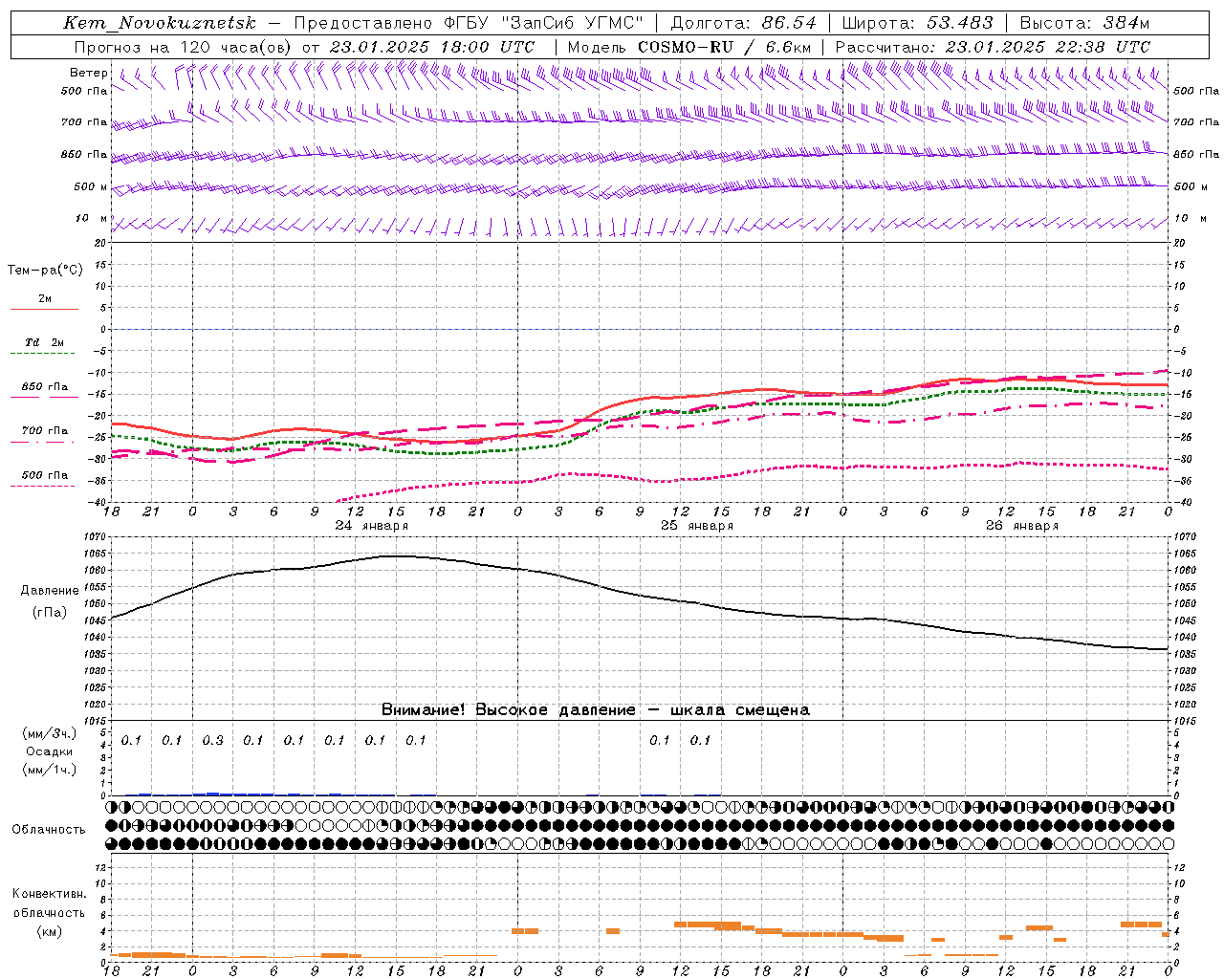Click the Ветер label of the wind panel
This screenshot has height=979, width=1224.
point(89,73)
